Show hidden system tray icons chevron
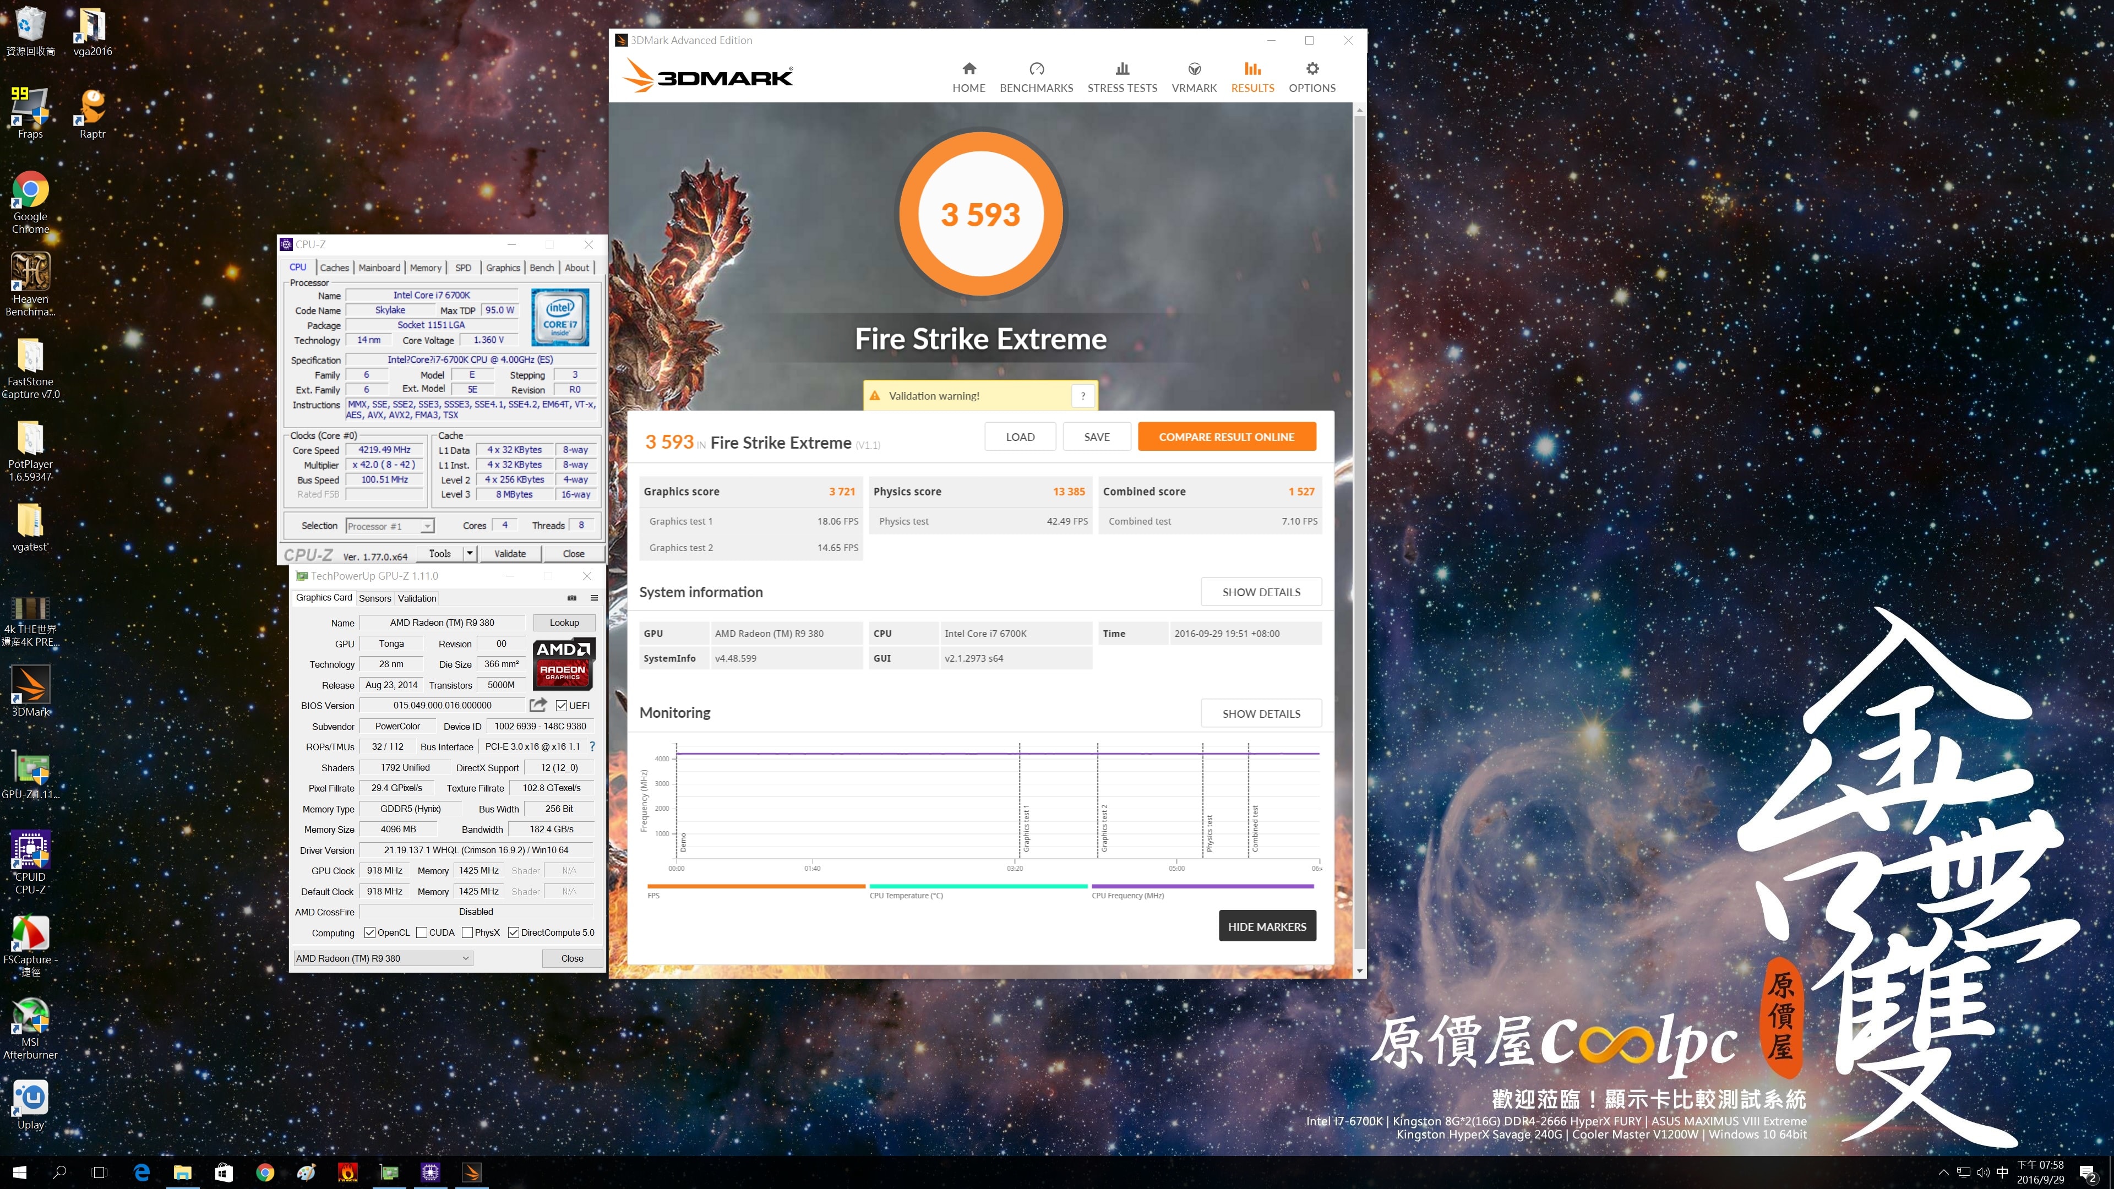 [x=1942, y=1172]
